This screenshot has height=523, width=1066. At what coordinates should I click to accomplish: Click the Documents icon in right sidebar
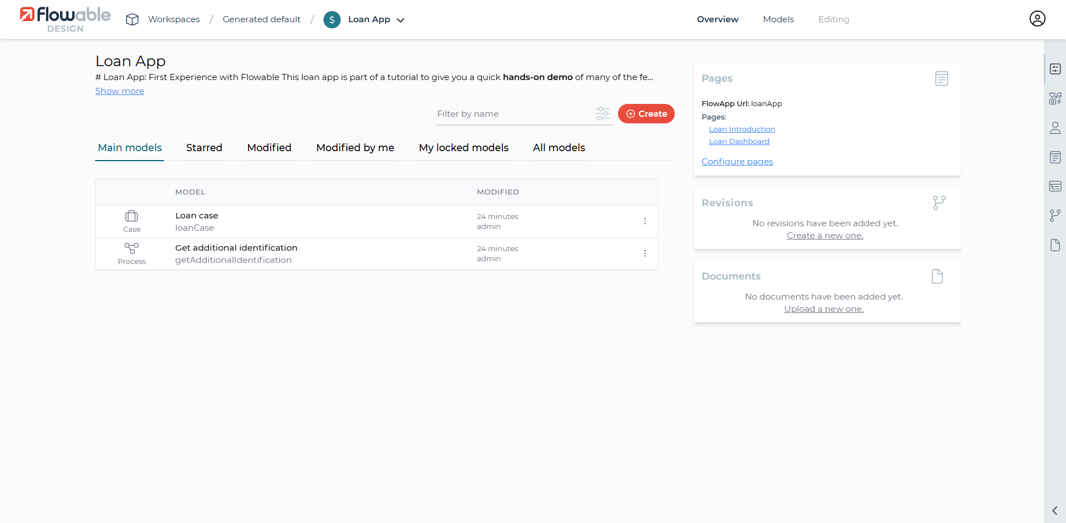(1055, 245)
